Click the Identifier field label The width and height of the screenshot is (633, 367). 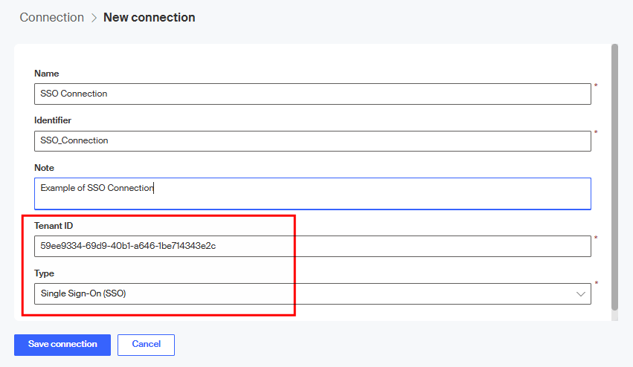[x=53, y=120]
